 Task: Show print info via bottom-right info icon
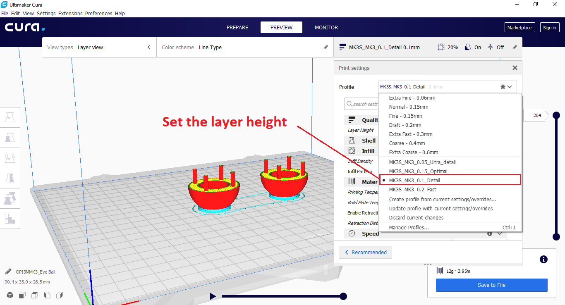(x=544, y=260)
